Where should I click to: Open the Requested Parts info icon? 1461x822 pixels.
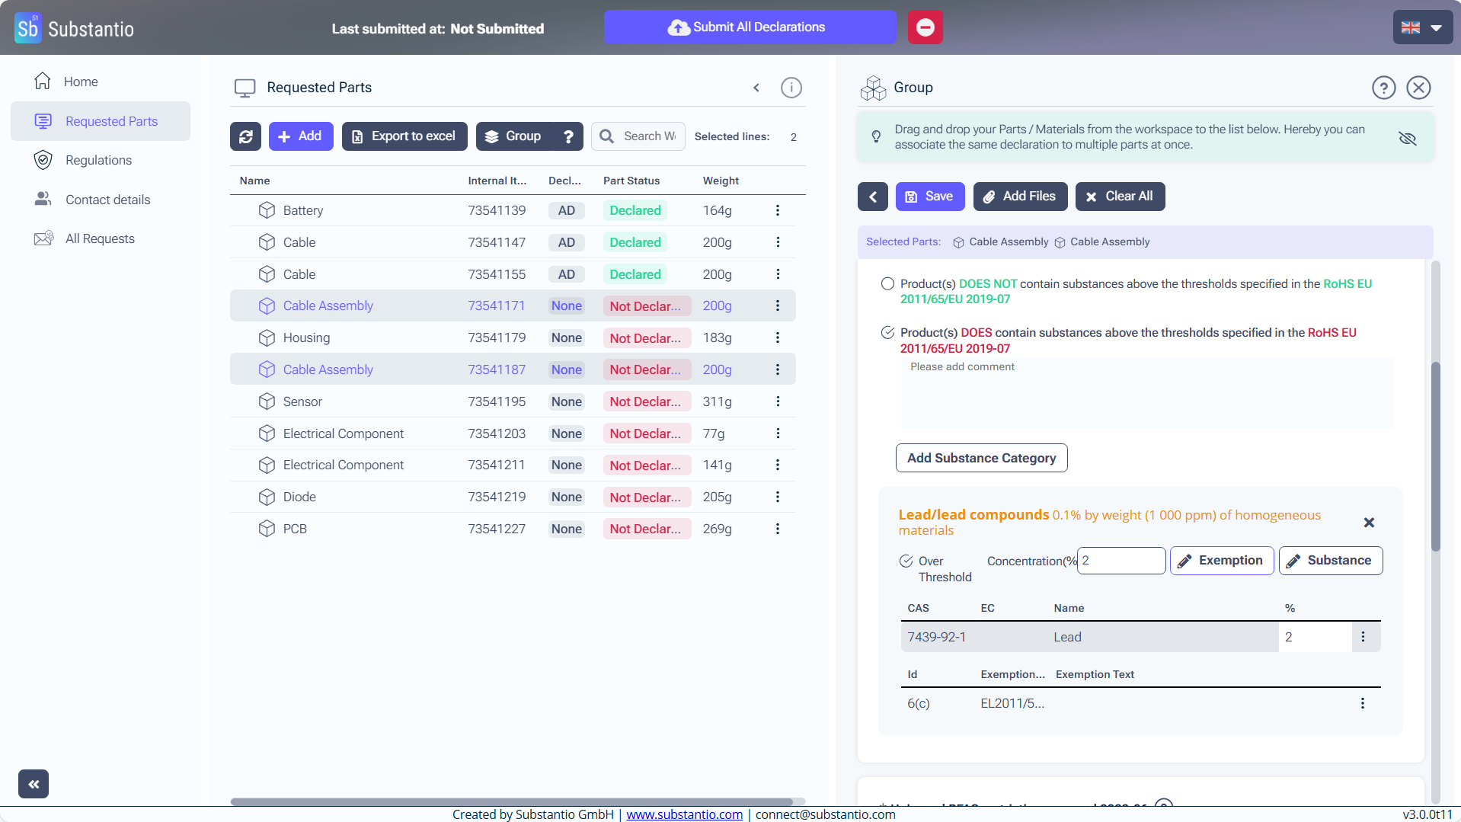[791, 88]
